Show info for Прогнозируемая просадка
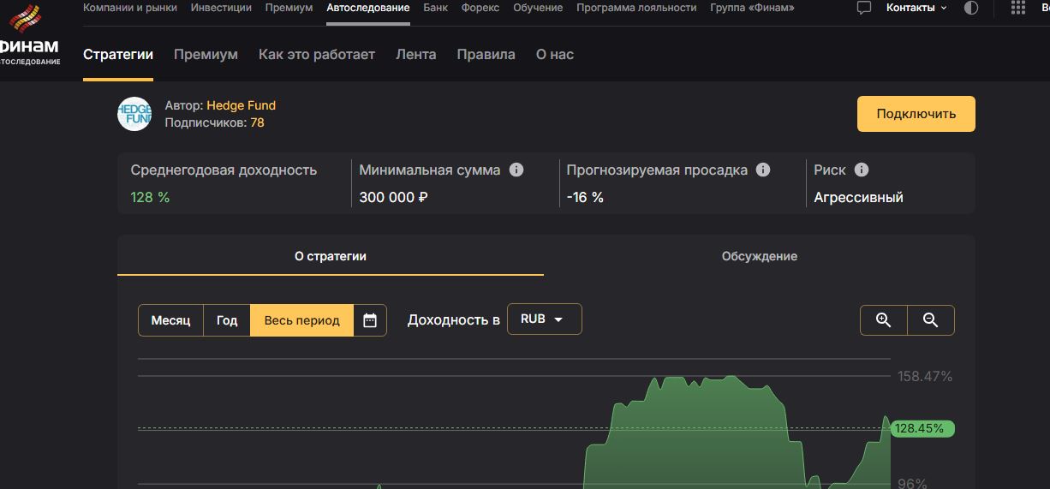Image resolution: width=1050 pixels, height=489 pixels. pos(763,170)
